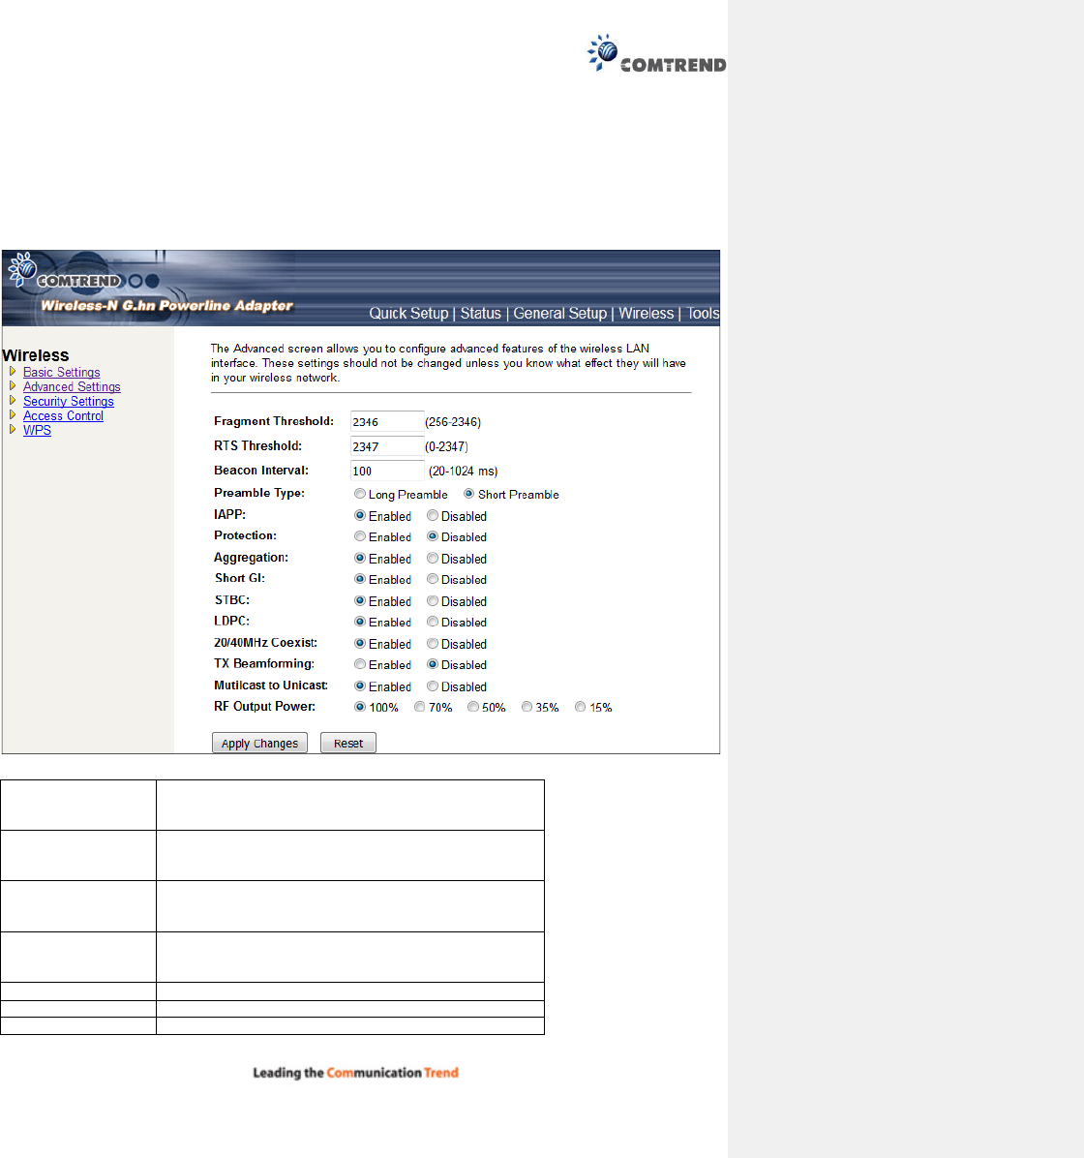
Task: Open the Quick Setup menu
Action: click(x=408, y=313)
